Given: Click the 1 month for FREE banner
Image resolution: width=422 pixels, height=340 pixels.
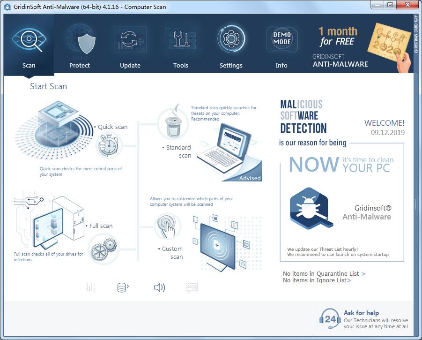Looking at the screenshot, I should click(338, 37).
